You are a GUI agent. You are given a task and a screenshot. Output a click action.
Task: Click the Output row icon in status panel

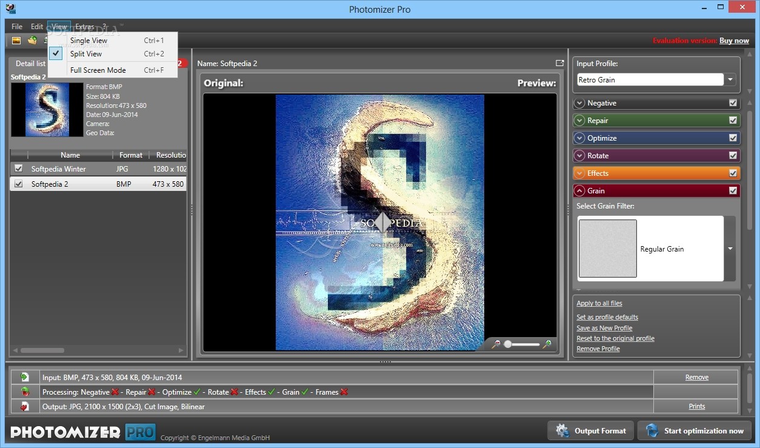(x=25, y=406)
